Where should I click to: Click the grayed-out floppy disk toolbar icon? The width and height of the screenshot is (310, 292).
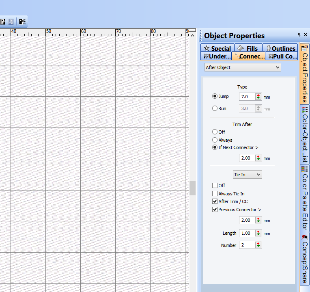(11, 22)
